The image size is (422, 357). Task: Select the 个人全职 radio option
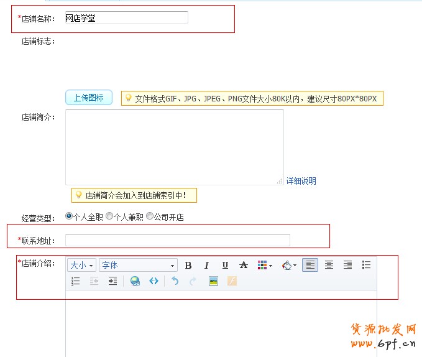pos(69,217)
